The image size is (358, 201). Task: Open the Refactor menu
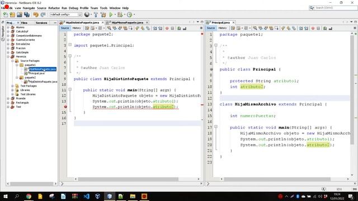[x=54, y=8]
